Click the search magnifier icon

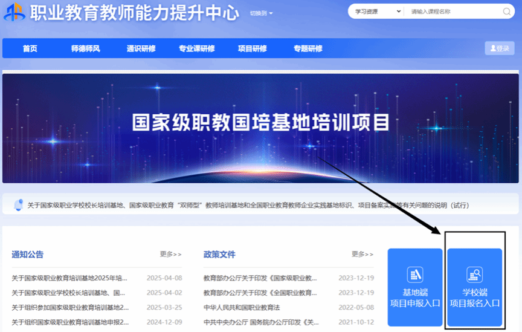pyautogui.click(x=506, y=11)
